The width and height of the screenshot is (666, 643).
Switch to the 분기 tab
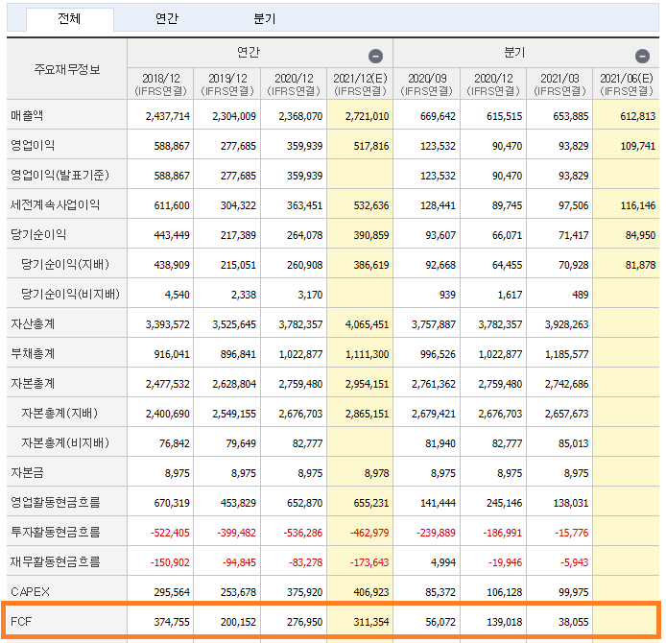click(x=265, y=18)
